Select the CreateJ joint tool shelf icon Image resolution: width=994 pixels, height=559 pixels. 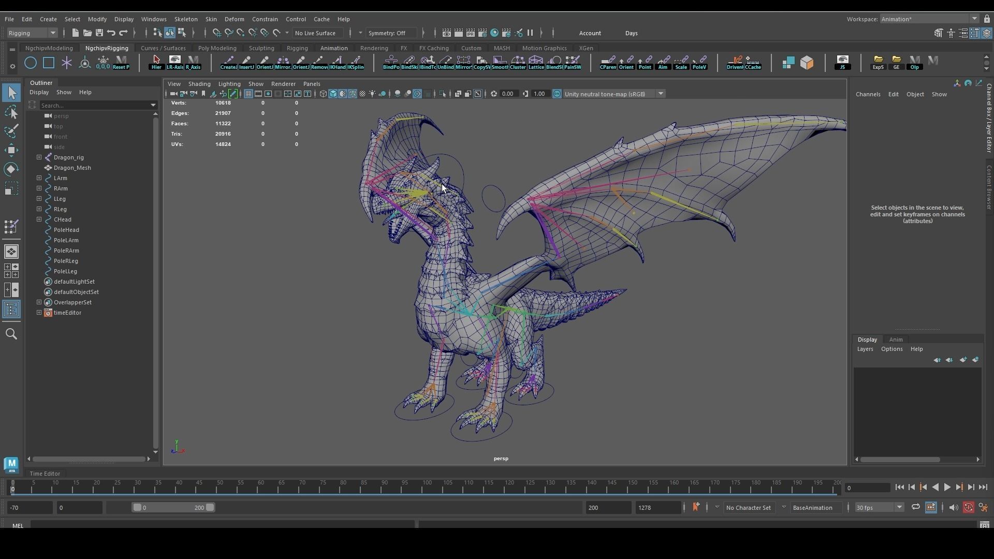pyautogui.click(x=228, y=63)
